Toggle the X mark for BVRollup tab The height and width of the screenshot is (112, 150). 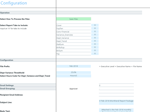click(x=95, y=47)
